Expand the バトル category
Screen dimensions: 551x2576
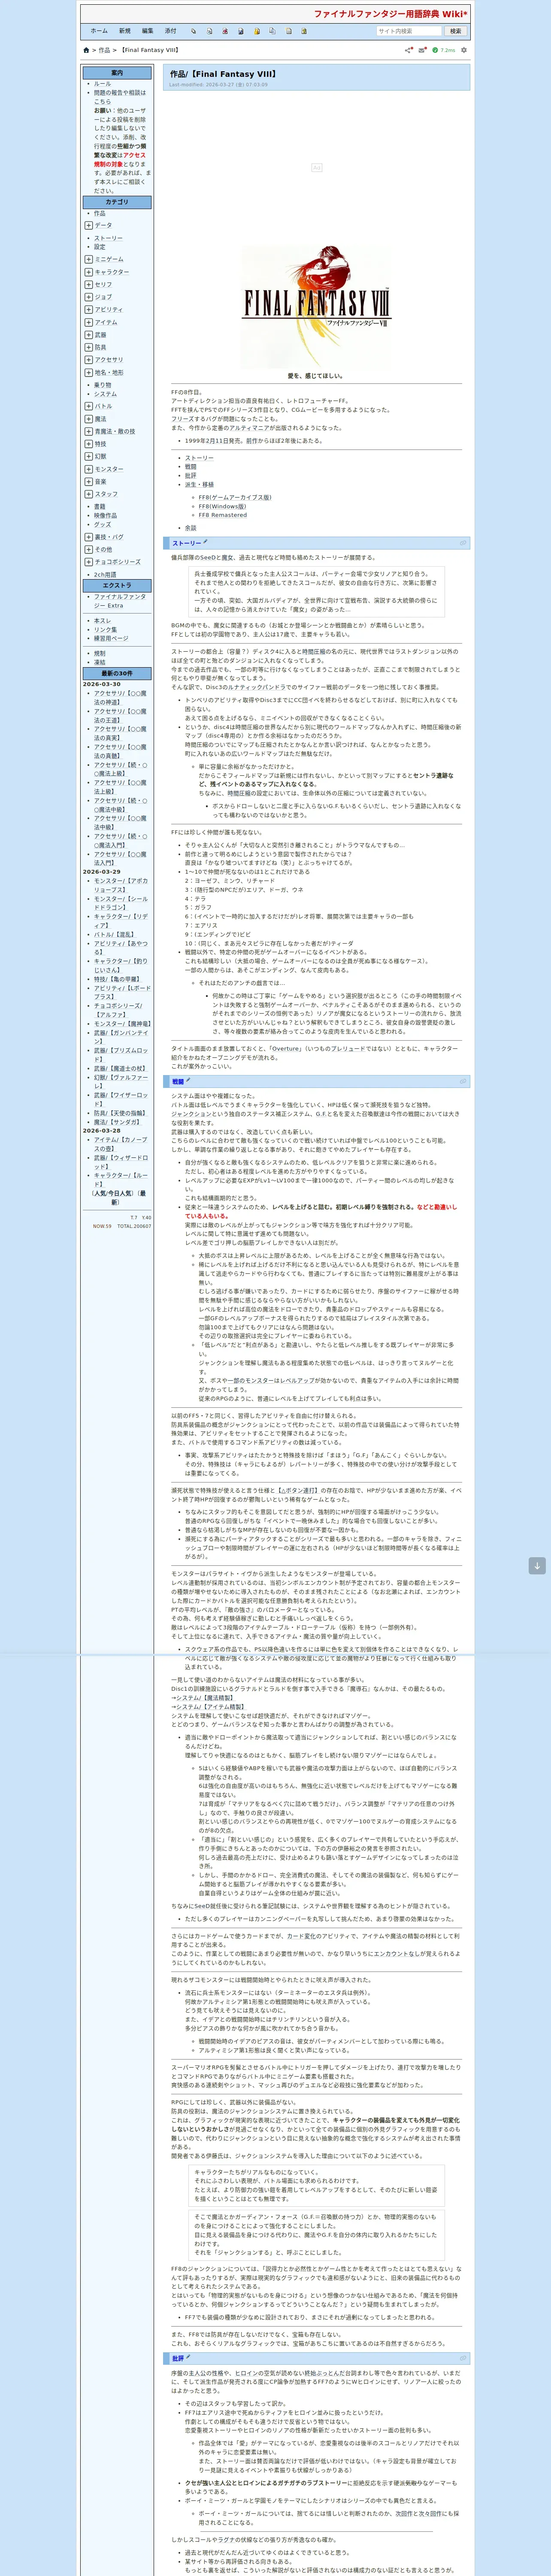[x=88, y=406]
